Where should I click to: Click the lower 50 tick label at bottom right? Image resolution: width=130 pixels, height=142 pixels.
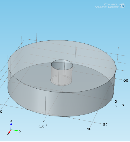pyautogui.click(x=89, y=129)
